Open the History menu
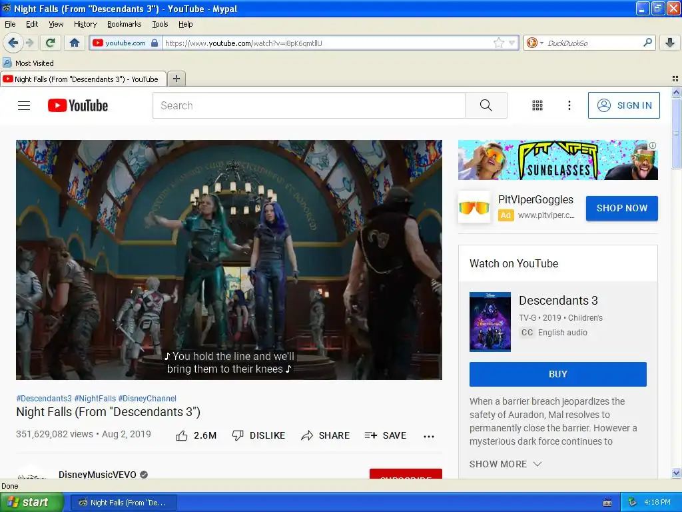Image resolution: width=682 pixels, height=512 pixels. (85, 24)
